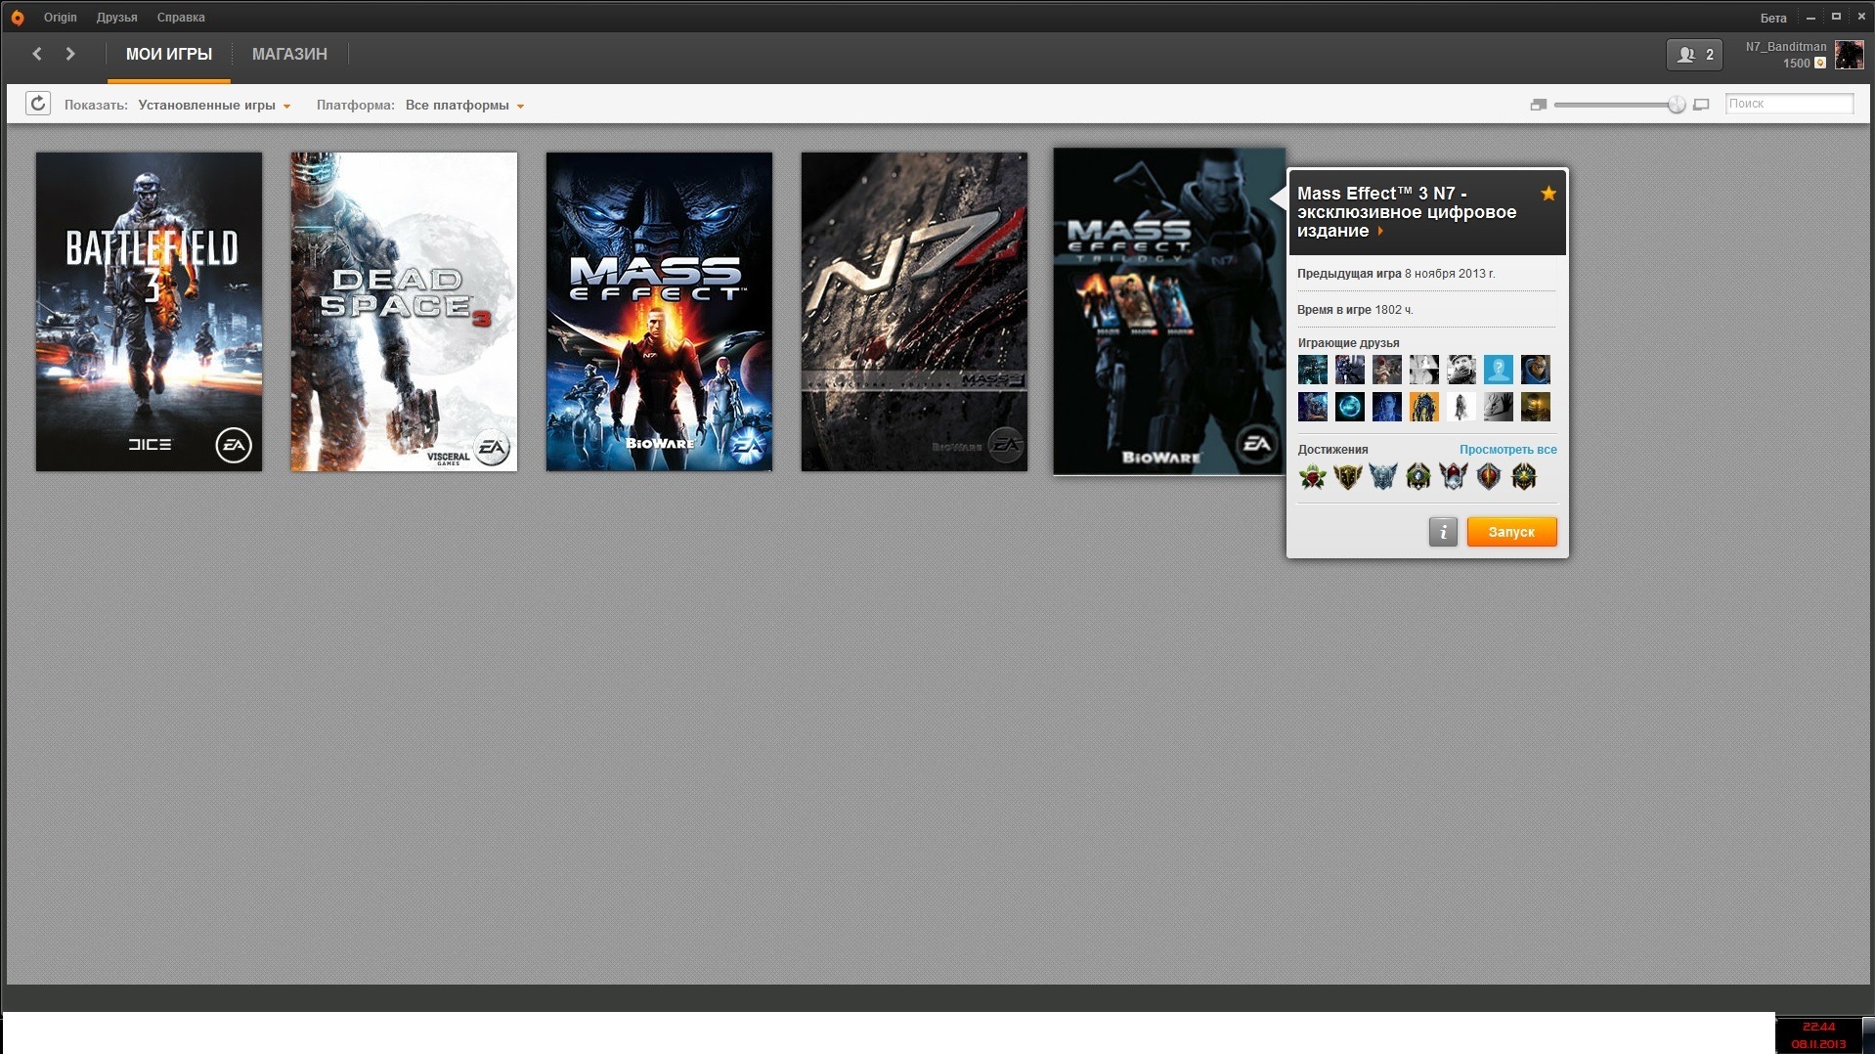Viewport: 1875px width, 1054px height.
Task: Go forward with the right arrow
Action: (x=70, y=54)
